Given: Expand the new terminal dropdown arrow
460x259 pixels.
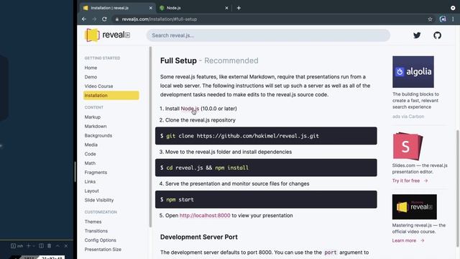Looking at the screenshot, I should tap(34, 246).
